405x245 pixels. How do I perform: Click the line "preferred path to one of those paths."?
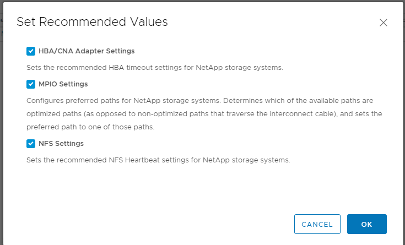point(90,126)
